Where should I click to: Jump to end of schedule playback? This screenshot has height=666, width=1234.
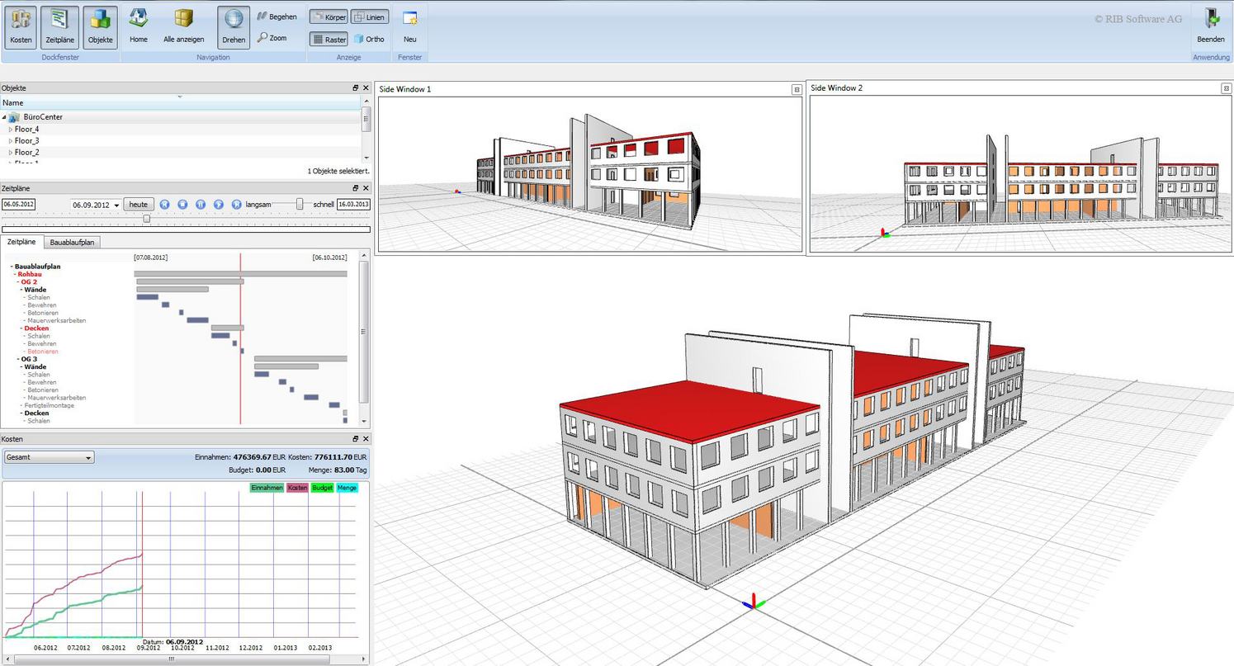pyautogui.click(x=237, y=204)
